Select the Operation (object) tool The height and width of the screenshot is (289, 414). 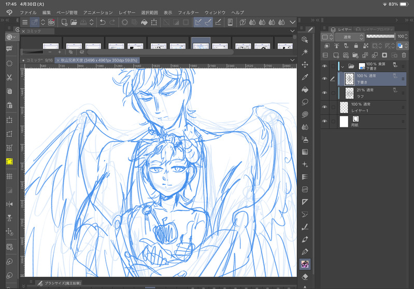pos(305,39)
